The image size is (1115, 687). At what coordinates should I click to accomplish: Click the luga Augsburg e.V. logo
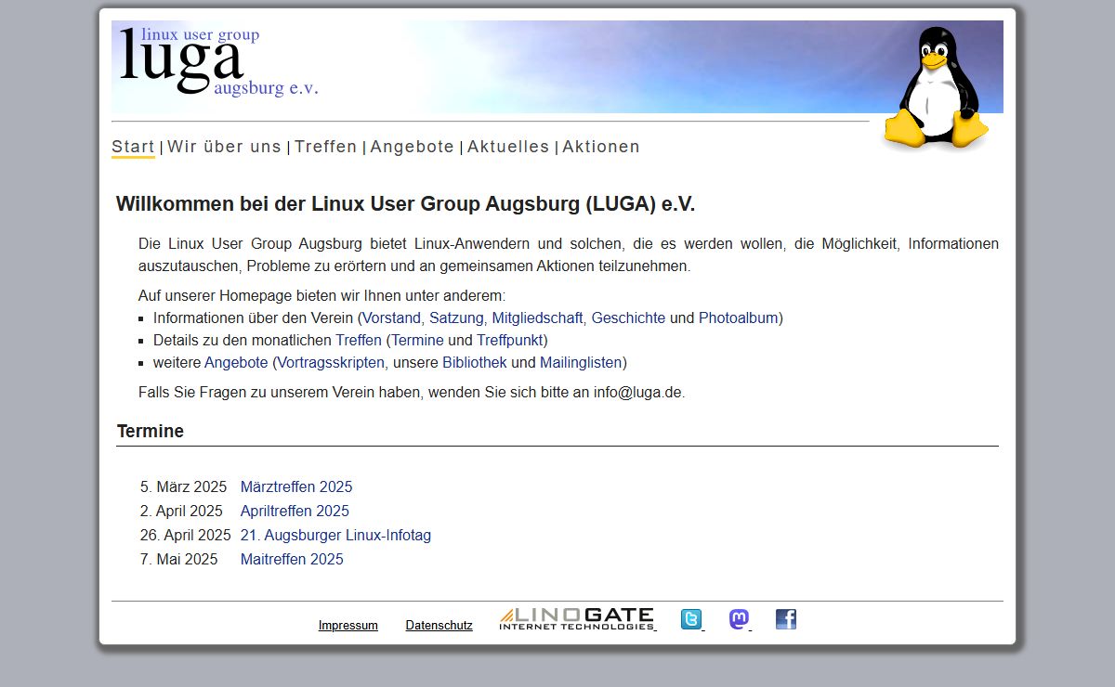point(219,63)
